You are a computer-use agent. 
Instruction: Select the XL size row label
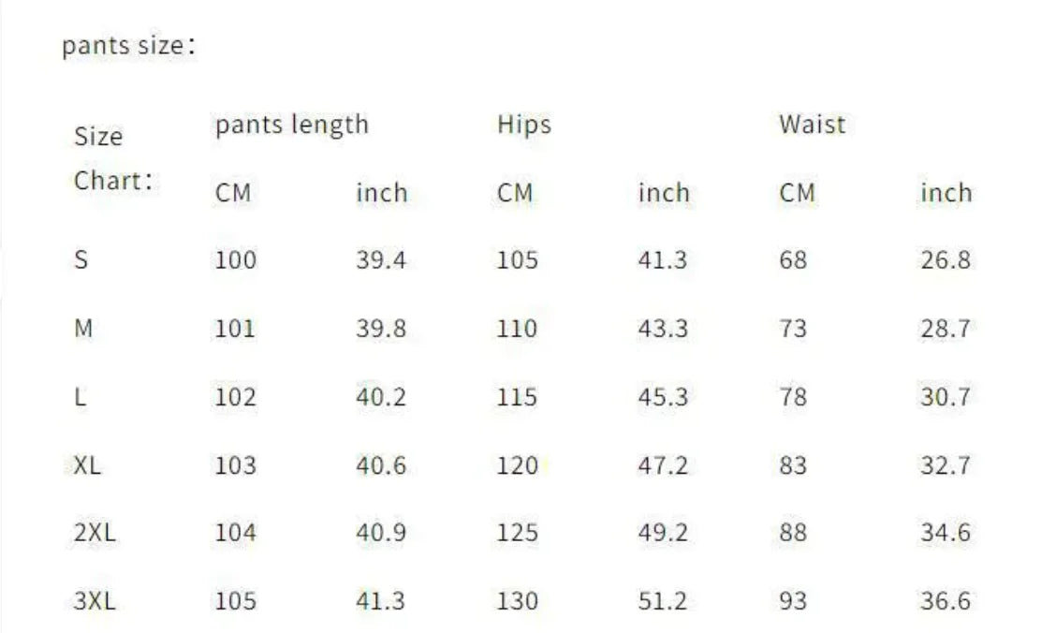coord(87,465)
